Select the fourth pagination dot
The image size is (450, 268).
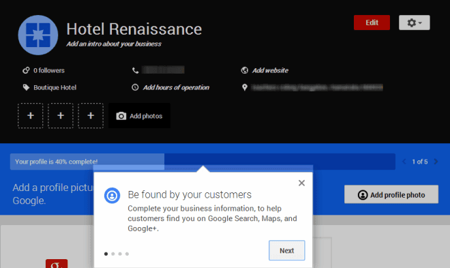point(127,254)
